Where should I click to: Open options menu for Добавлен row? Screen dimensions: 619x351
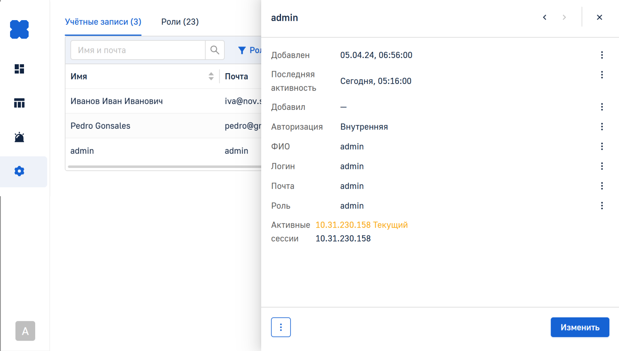tap(602, 55)
